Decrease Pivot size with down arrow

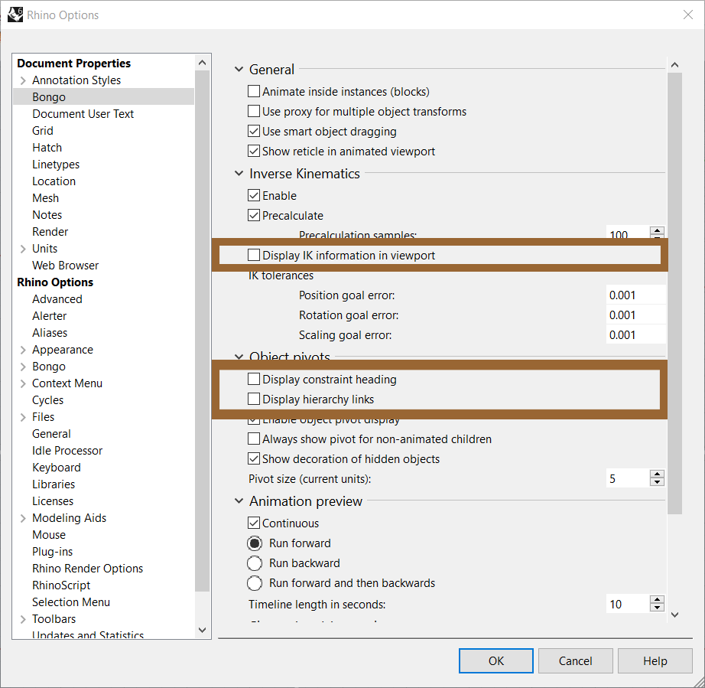[657, 482]
